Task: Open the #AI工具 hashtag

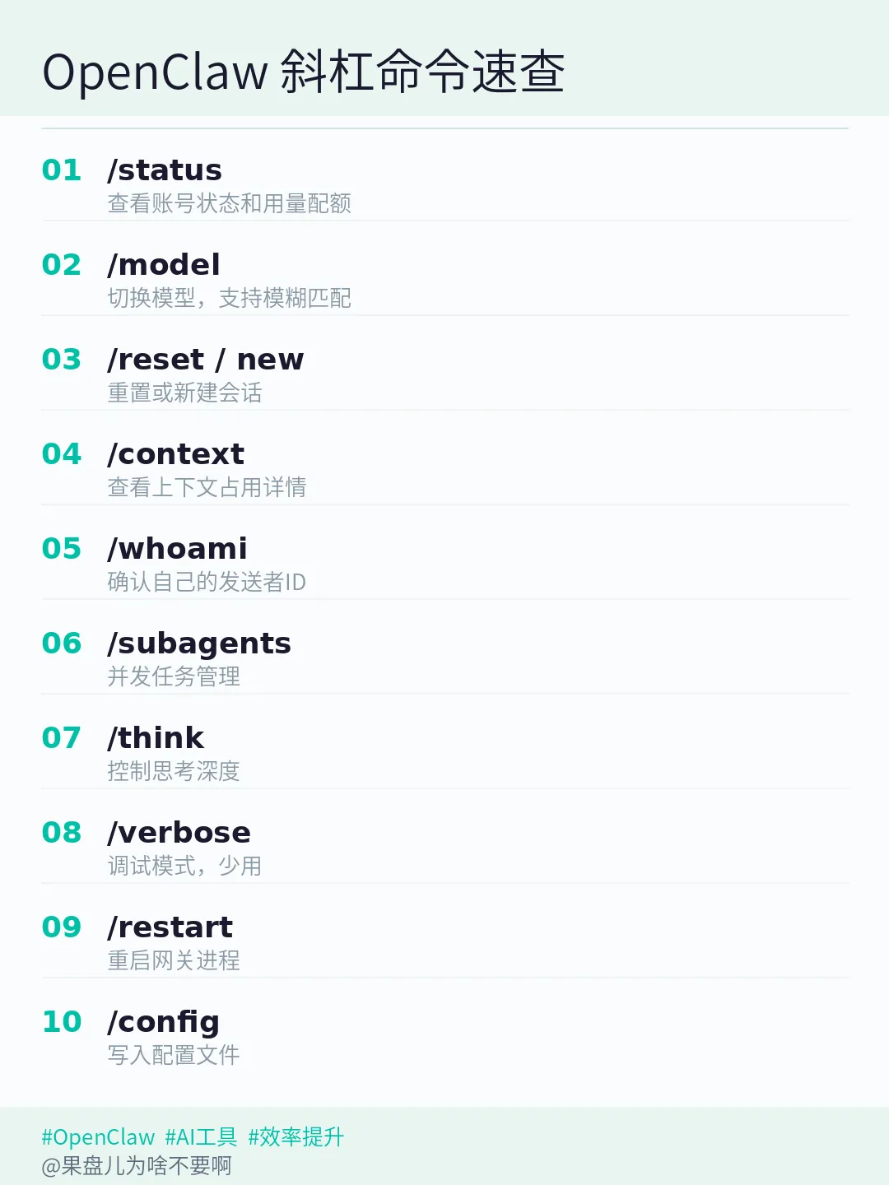Action: [201, 1137]
